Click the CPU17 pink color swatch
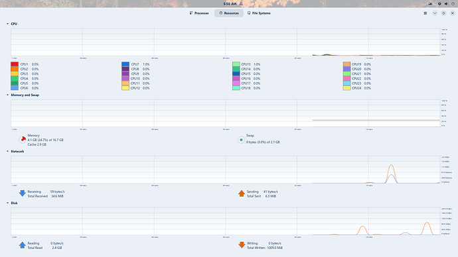458x257 pixels. [236, 83]
